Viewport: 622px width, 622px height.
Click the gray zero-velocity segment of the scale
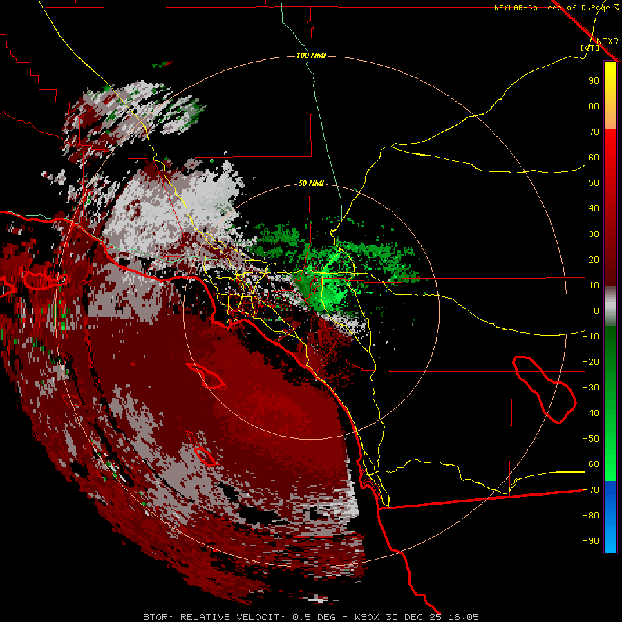click(610, 306)
